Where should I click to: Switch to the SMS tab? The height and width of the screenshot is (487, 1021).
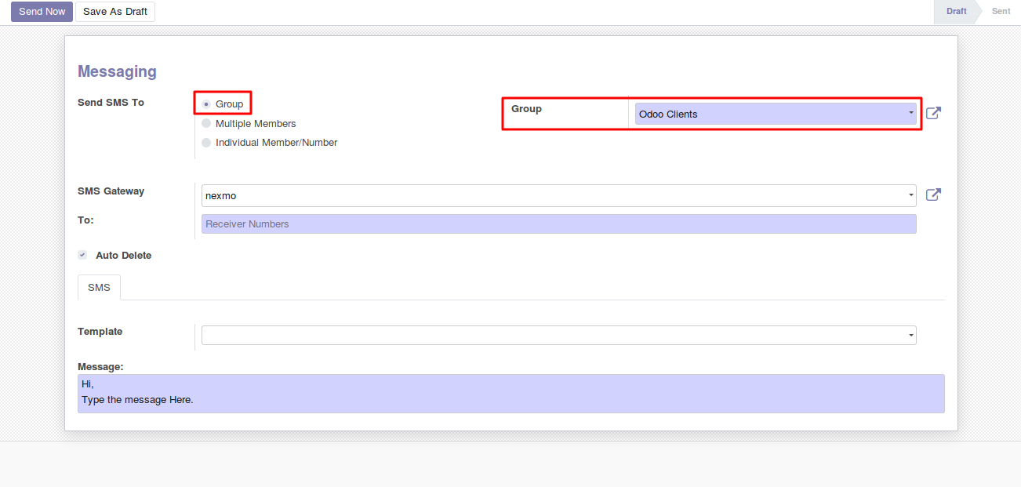(99, 288)
